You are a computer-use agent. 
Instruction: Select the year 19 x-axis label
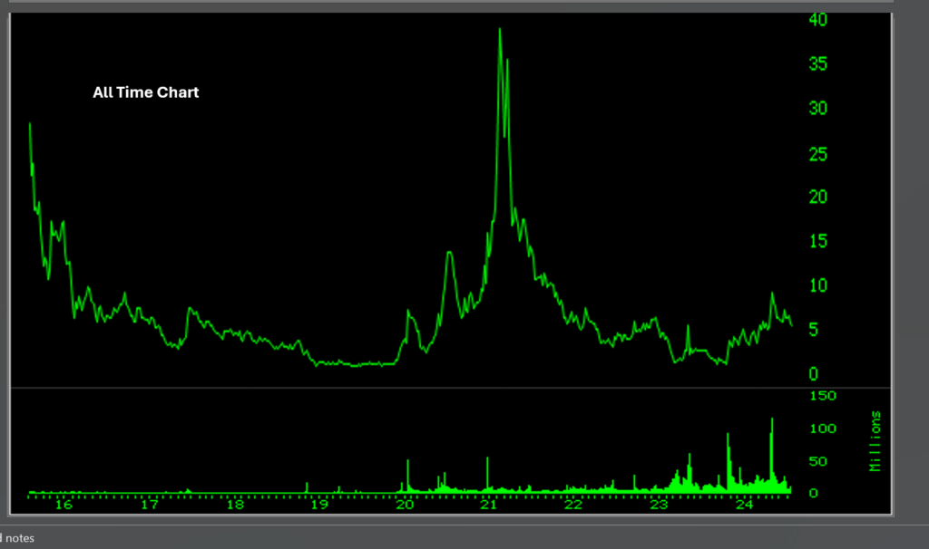tap(319, 506)
